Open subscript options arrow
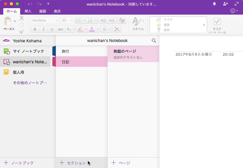 click(74, 29)
